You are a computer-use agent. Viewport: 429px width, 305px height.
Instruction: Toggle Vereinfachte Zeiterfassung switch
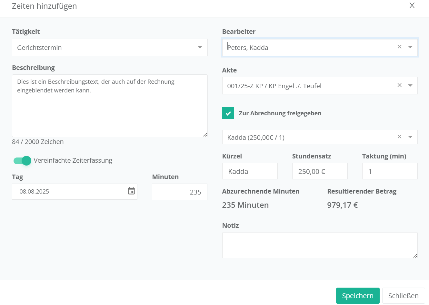point(22,161)
